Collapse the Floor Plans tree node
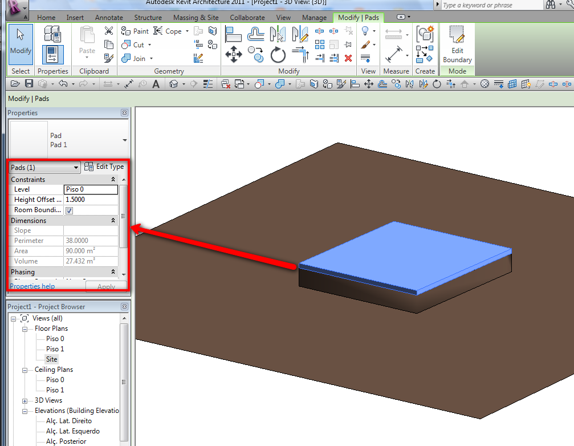This screenshot has height=446, width=574. tap(25, 329)
